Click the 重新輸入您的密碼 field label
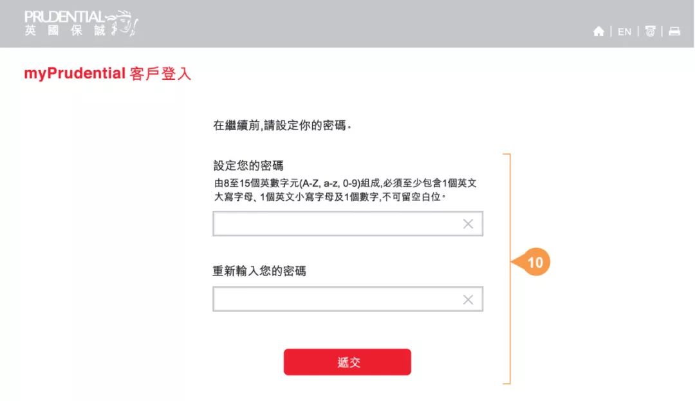This screenshot has width=695, height=401. (259, 271)
